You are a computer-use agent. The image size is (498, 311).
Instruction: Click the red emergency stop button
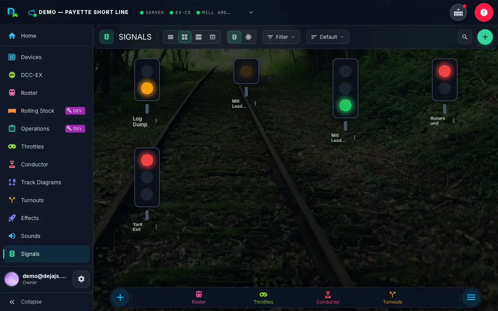[484, 12]
